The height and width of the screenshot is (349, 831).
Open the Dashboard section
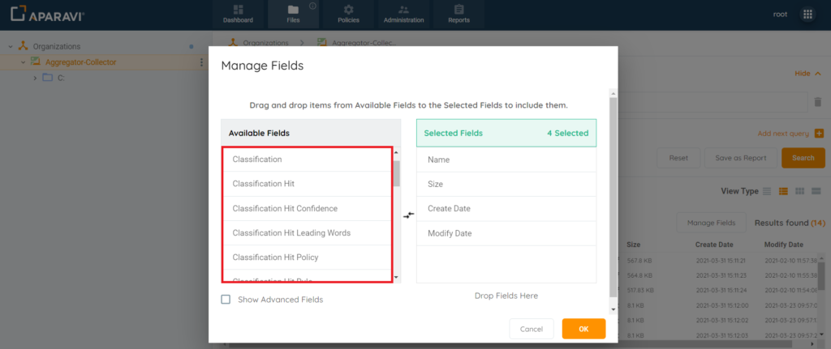(238, 14)
